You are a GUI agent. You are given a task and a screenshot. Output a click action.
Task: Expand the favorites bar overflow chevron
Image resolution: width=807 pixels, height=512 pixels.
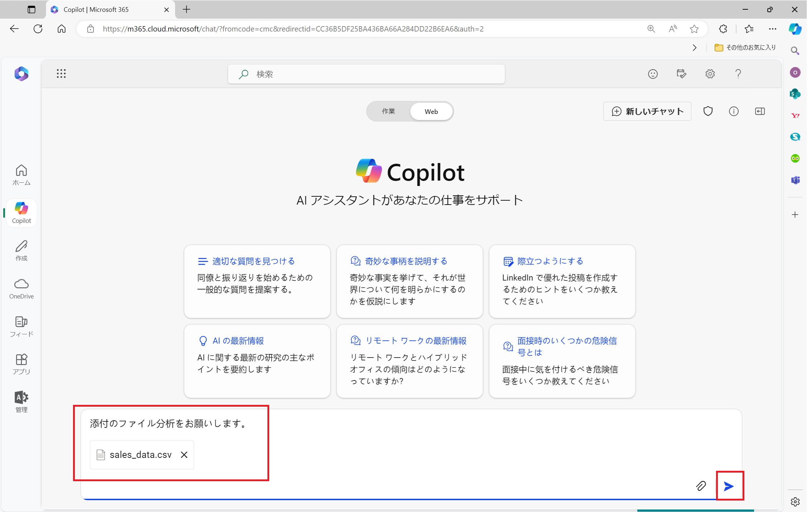click(695, 48)
